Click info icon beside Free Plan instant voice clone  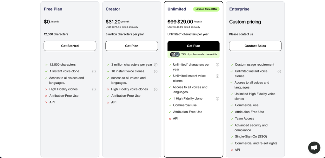94,71
